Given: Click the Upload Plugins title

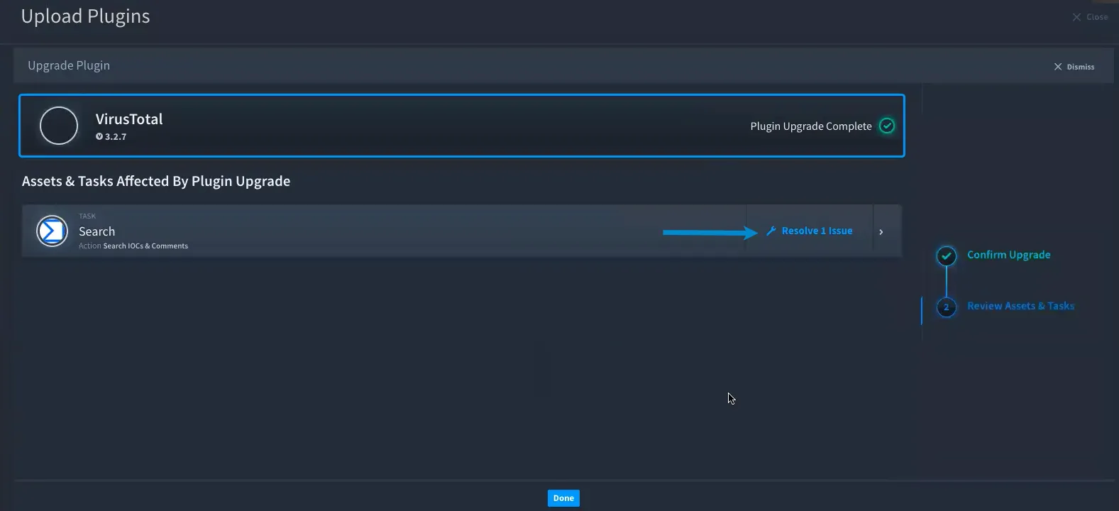Looking at the screenshot, I should click(86, 16).
